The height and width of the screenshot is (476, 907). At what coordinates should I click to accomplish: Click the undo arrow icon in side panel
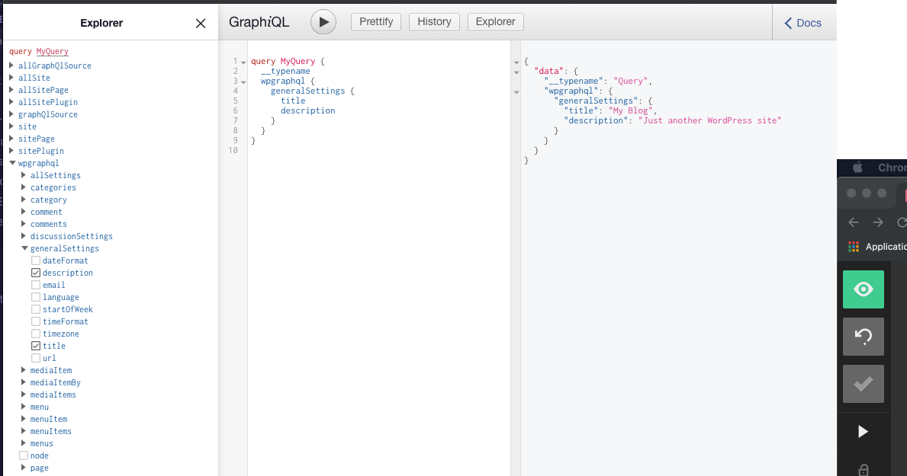click(863, 336)
